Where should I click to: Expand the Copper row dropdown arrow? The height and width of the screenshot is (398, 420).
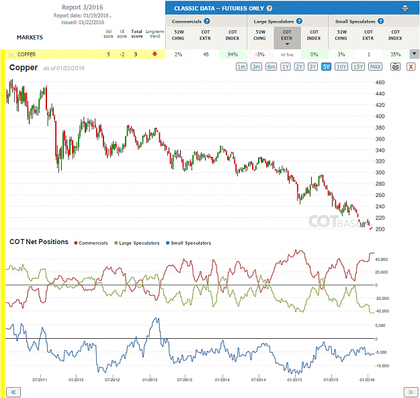point(414,54)
